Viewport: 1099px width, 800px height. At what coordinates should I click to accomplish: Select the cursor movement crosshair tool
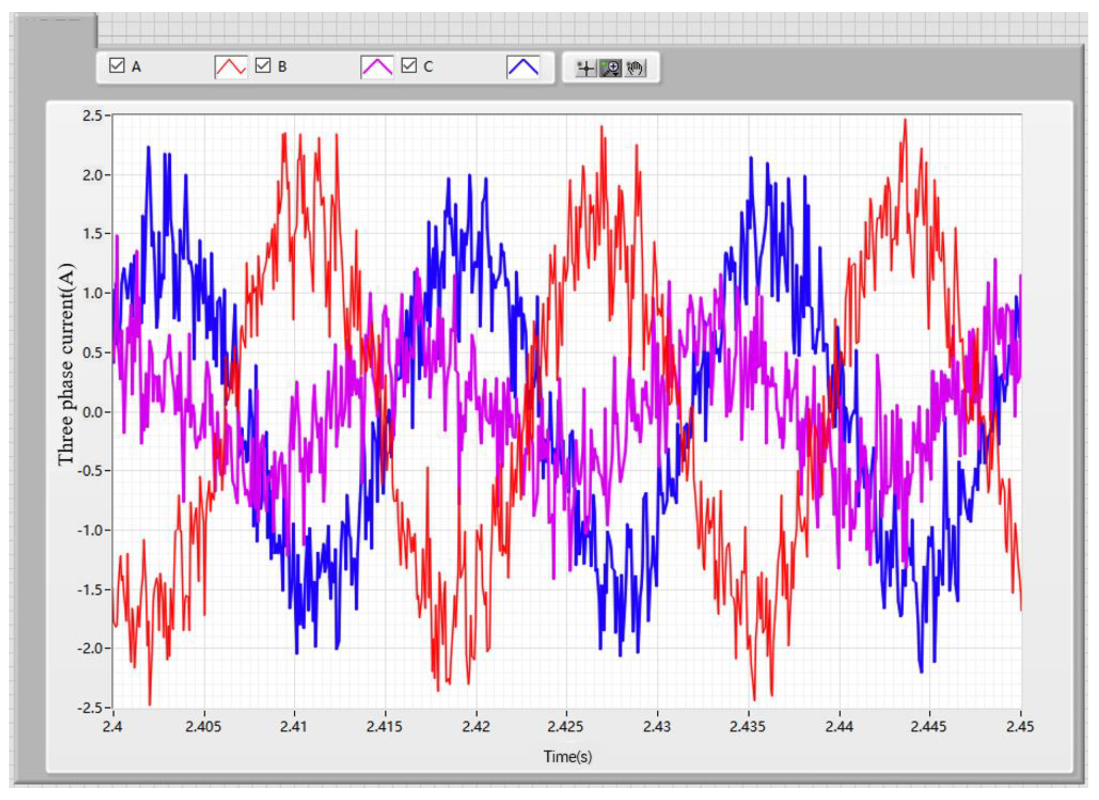click(x=586, y=68)
